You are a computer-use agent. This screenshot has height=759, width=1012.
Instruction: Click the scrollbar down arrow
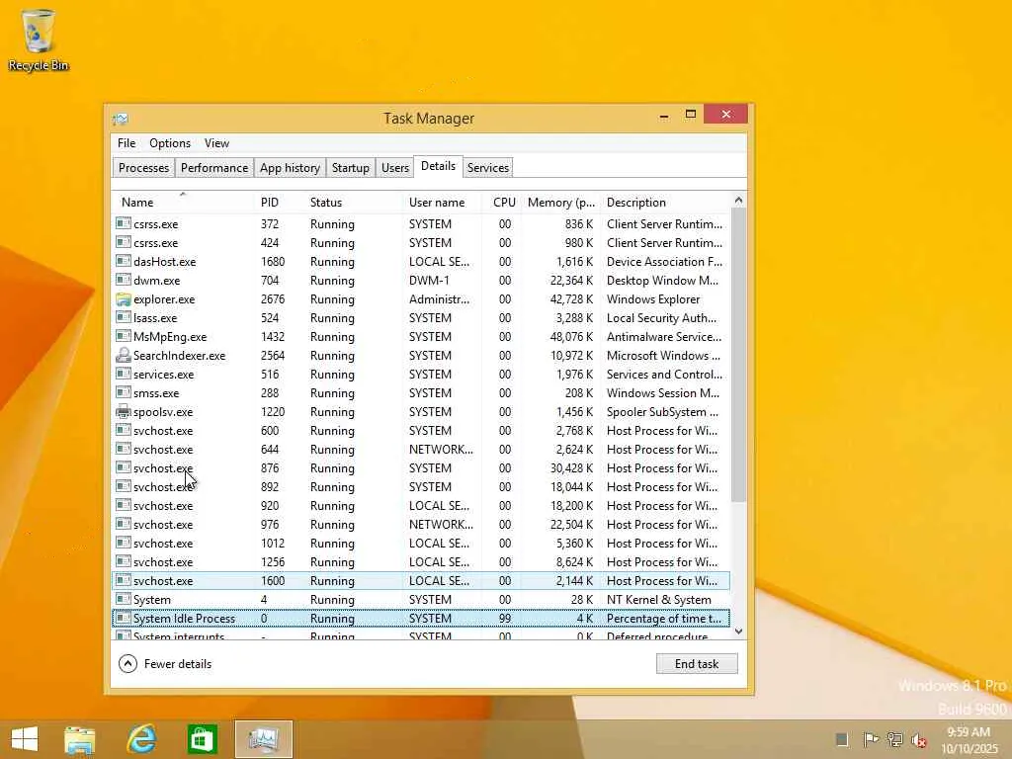pyautogui.click(x=738, y=632)
